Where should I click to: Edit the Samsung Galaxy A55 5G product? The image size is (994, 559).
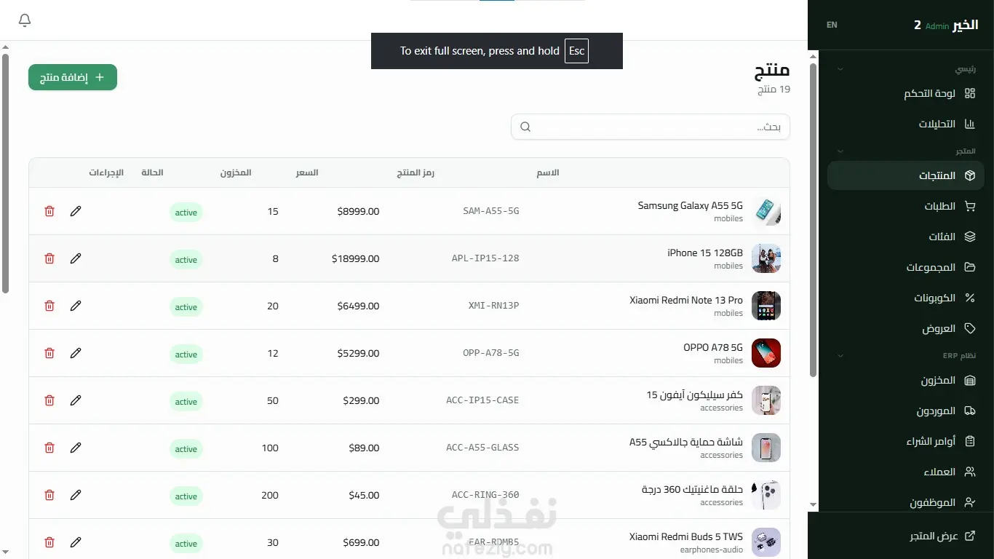pos(76,211)
